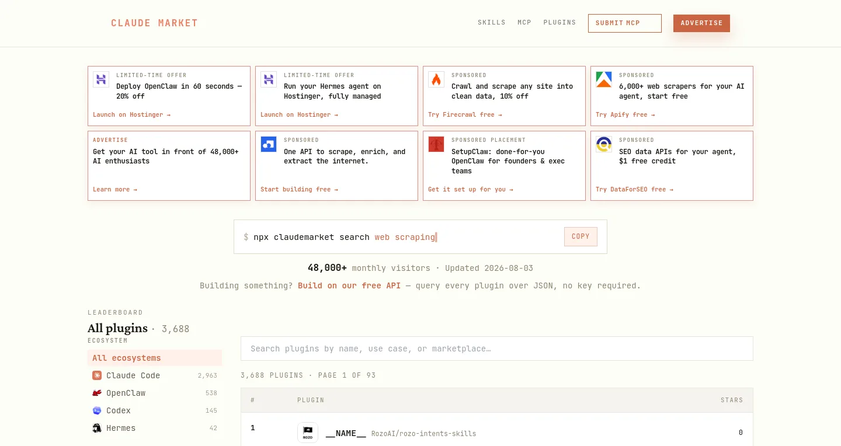The height and width of the screenshot is (446, 841).
Task: Click 'RozoAI/rozo-intents-skills' repo text
Action: 423,434
